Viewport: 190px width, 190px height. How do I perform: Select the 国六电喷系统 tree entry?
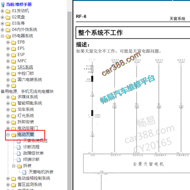click(30, 80)
